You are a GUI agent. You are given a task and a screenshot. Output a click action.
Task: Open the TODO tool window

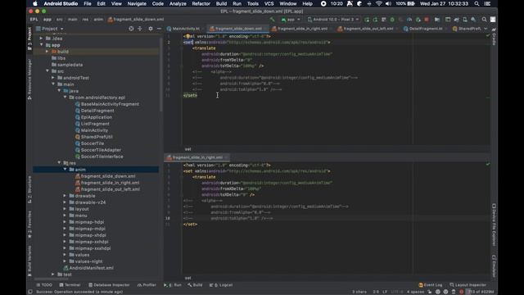(44, 285)
